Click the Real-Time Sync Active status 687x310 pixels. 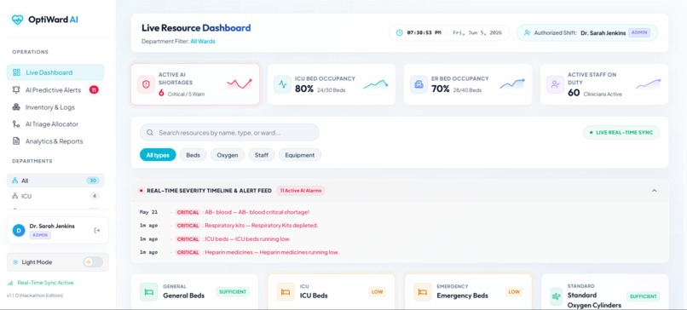pos(40,283)
